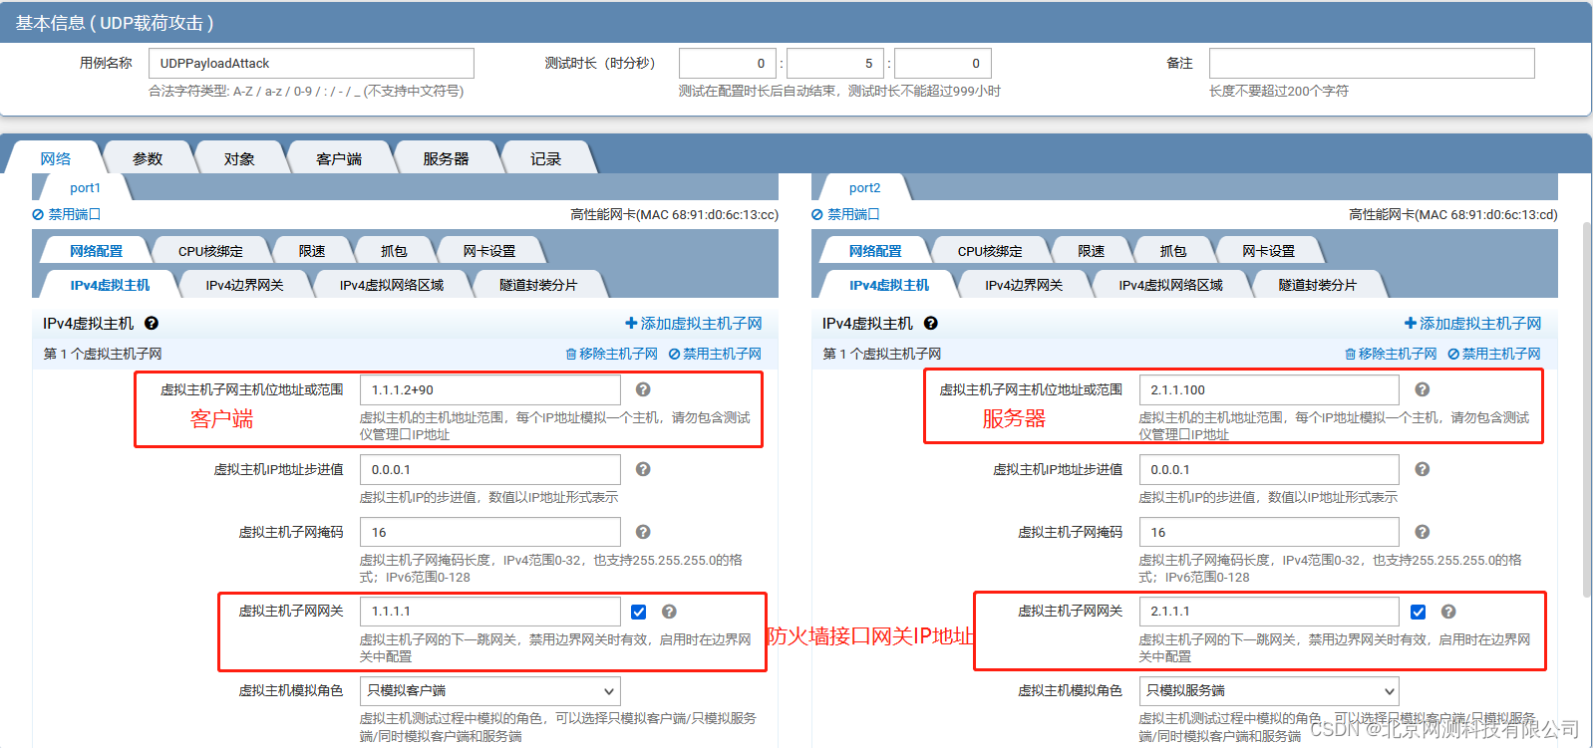
Task: Click help icon for port2 子网网关 2.1.1.1
Action: pyautogui.click(x=1448, y=612)
